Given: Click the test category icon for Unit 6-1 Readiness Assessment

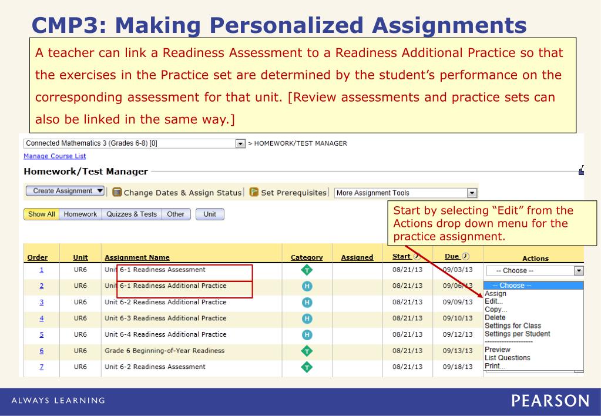Looking at the screenshot, I should pos(307,270).
